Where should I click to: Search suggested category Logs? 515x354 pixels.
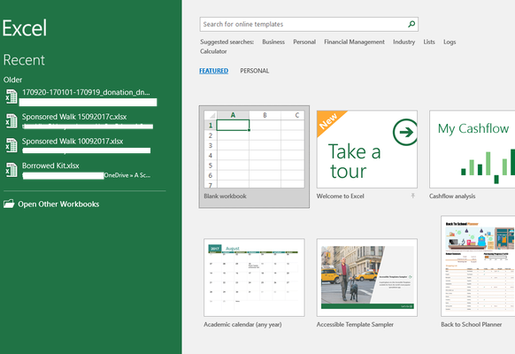point(450,42)
